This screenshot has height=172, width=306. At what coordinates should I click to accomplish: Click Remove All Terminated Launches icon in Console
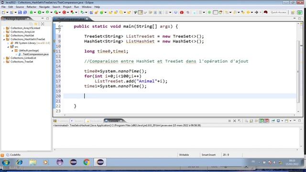tap(240, 121)
